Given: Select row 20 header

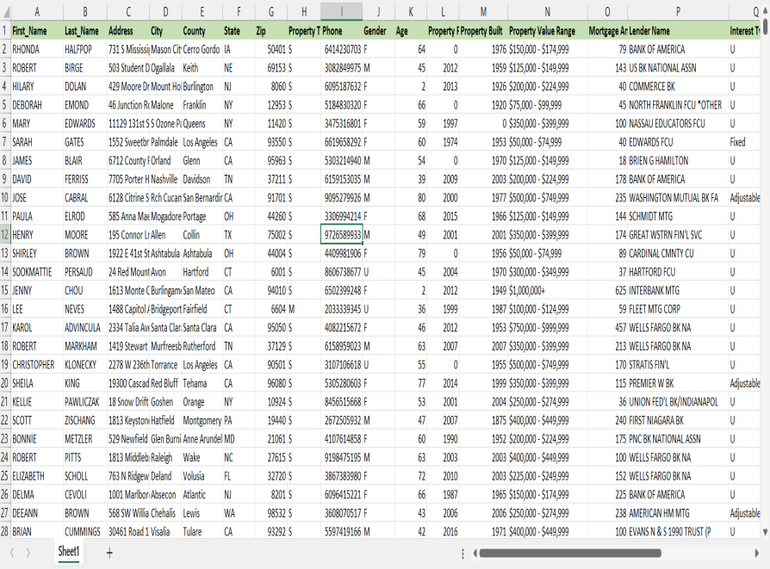Looking at the screenshot, I should 5,383.
